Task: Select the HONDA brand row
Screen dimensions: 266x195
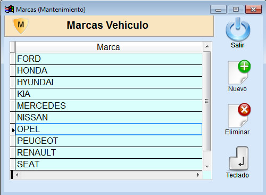Action: tap(109, 70)
